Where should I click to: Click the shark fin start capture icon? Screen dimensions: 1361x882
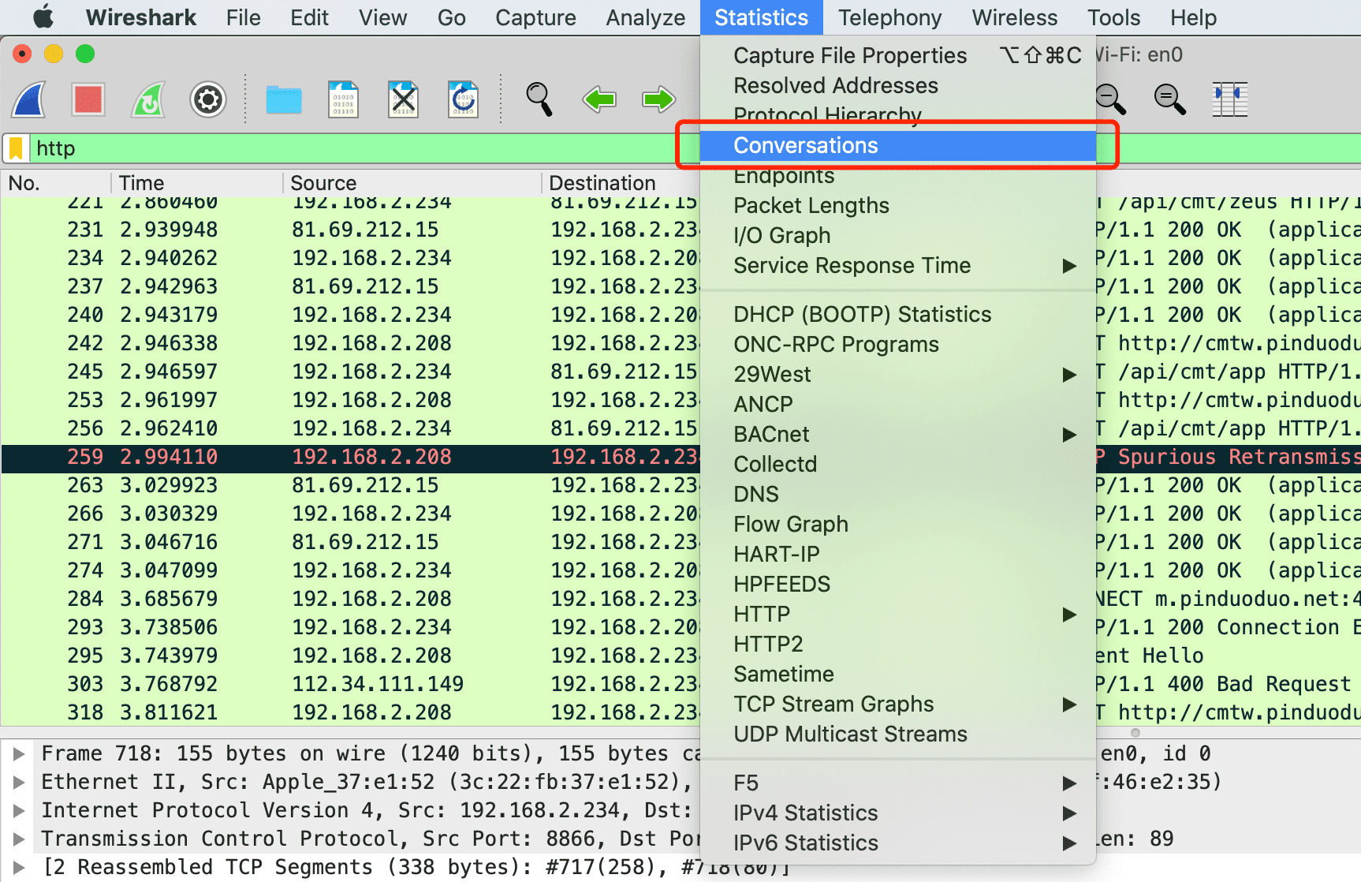point(29,100)
